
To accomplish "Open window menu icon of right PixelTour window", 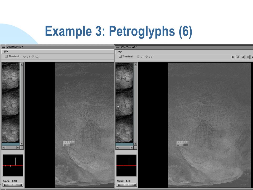I will tap(117, 47).
